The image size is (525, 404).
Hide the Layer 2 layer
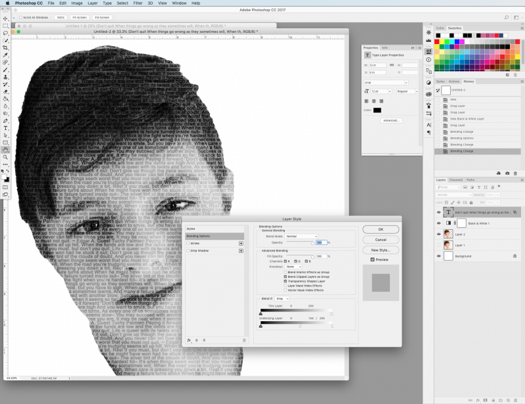(438, 235)
